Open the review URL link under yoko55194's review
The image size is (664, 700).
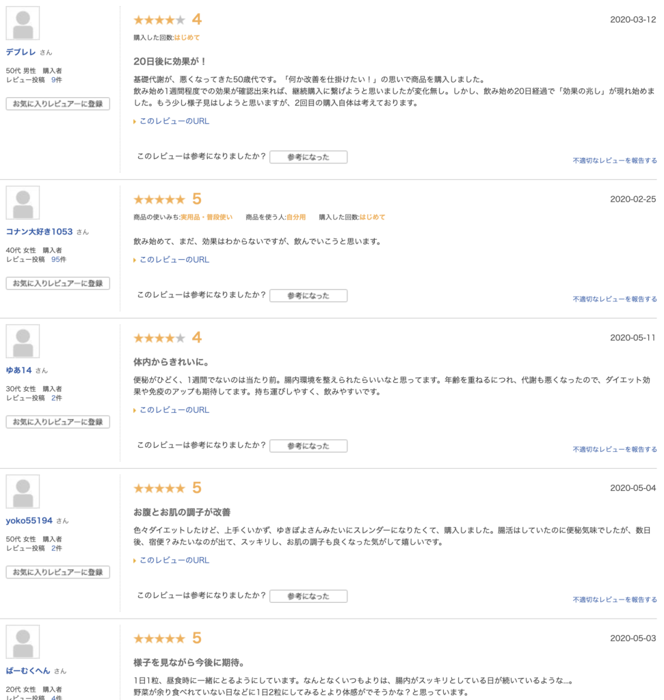click(x=174, y=561)
